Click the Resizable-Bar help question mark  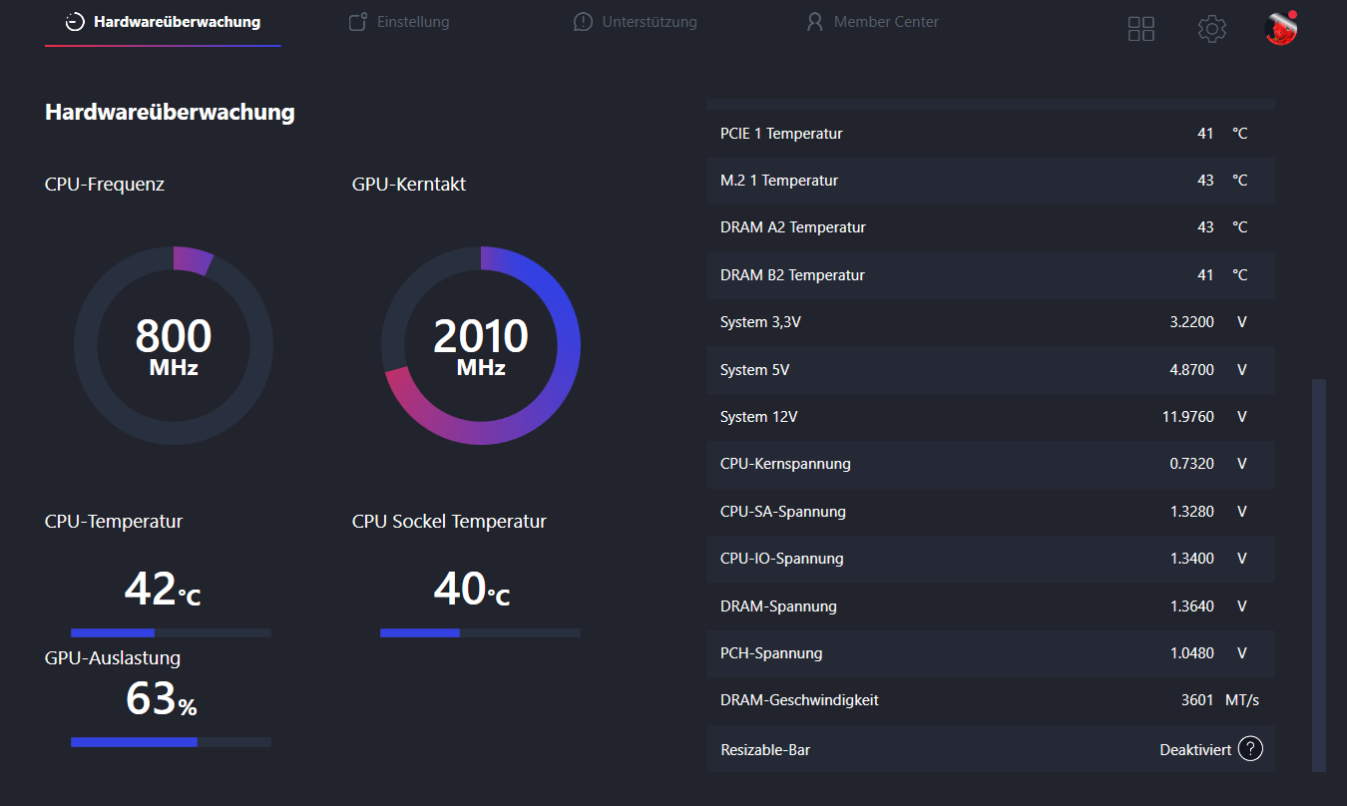point(1250,748)
